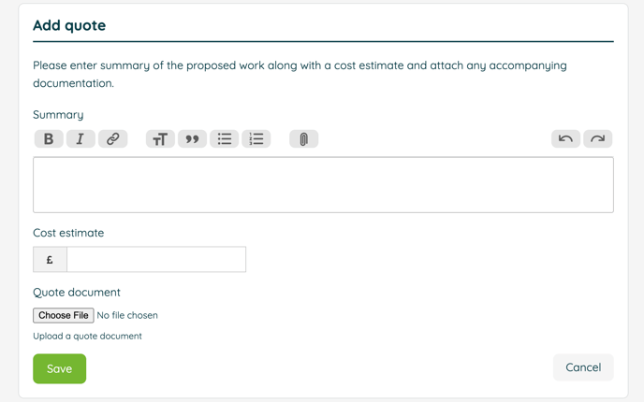Click the Cost estimate field label
The width and height of the screenshot is (644, 402).
(x=68, y=233)
